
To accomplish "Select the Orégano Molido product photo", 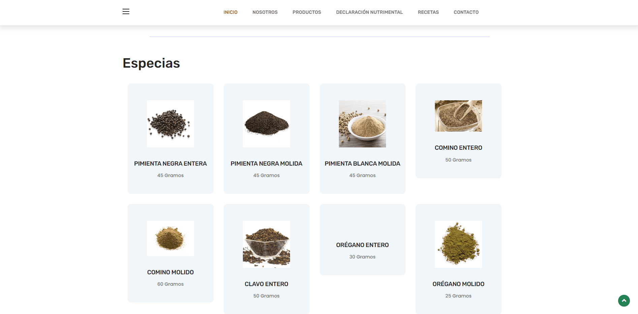I will 458,244.
